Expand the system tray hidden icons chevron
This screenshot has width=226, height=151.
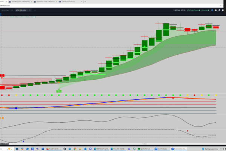(221, 149)
